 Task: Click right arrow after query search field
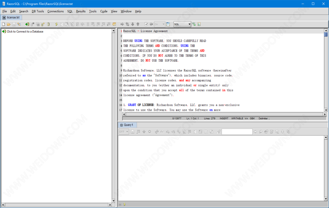pyautogui.click(x=255, y=132)
